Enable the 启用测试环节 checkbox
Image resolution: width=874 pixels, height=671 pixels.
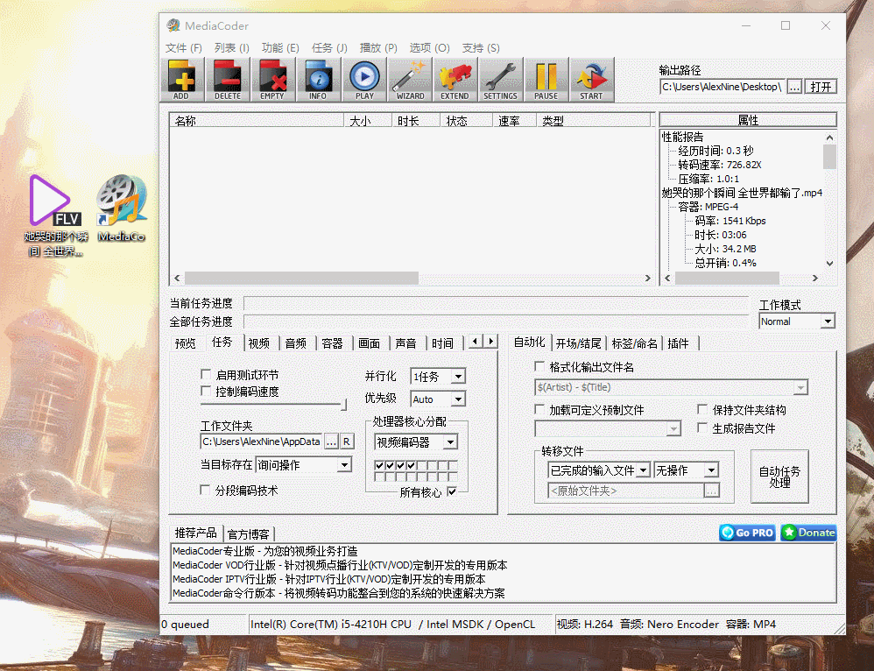(207, 374)
